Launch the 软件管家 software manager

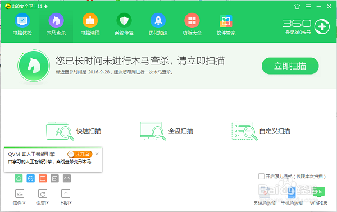[x=226, y=25]
